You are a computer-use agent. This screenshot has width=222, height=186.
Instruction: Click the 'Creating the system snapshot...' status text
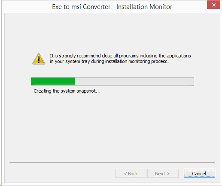[67, 91]
